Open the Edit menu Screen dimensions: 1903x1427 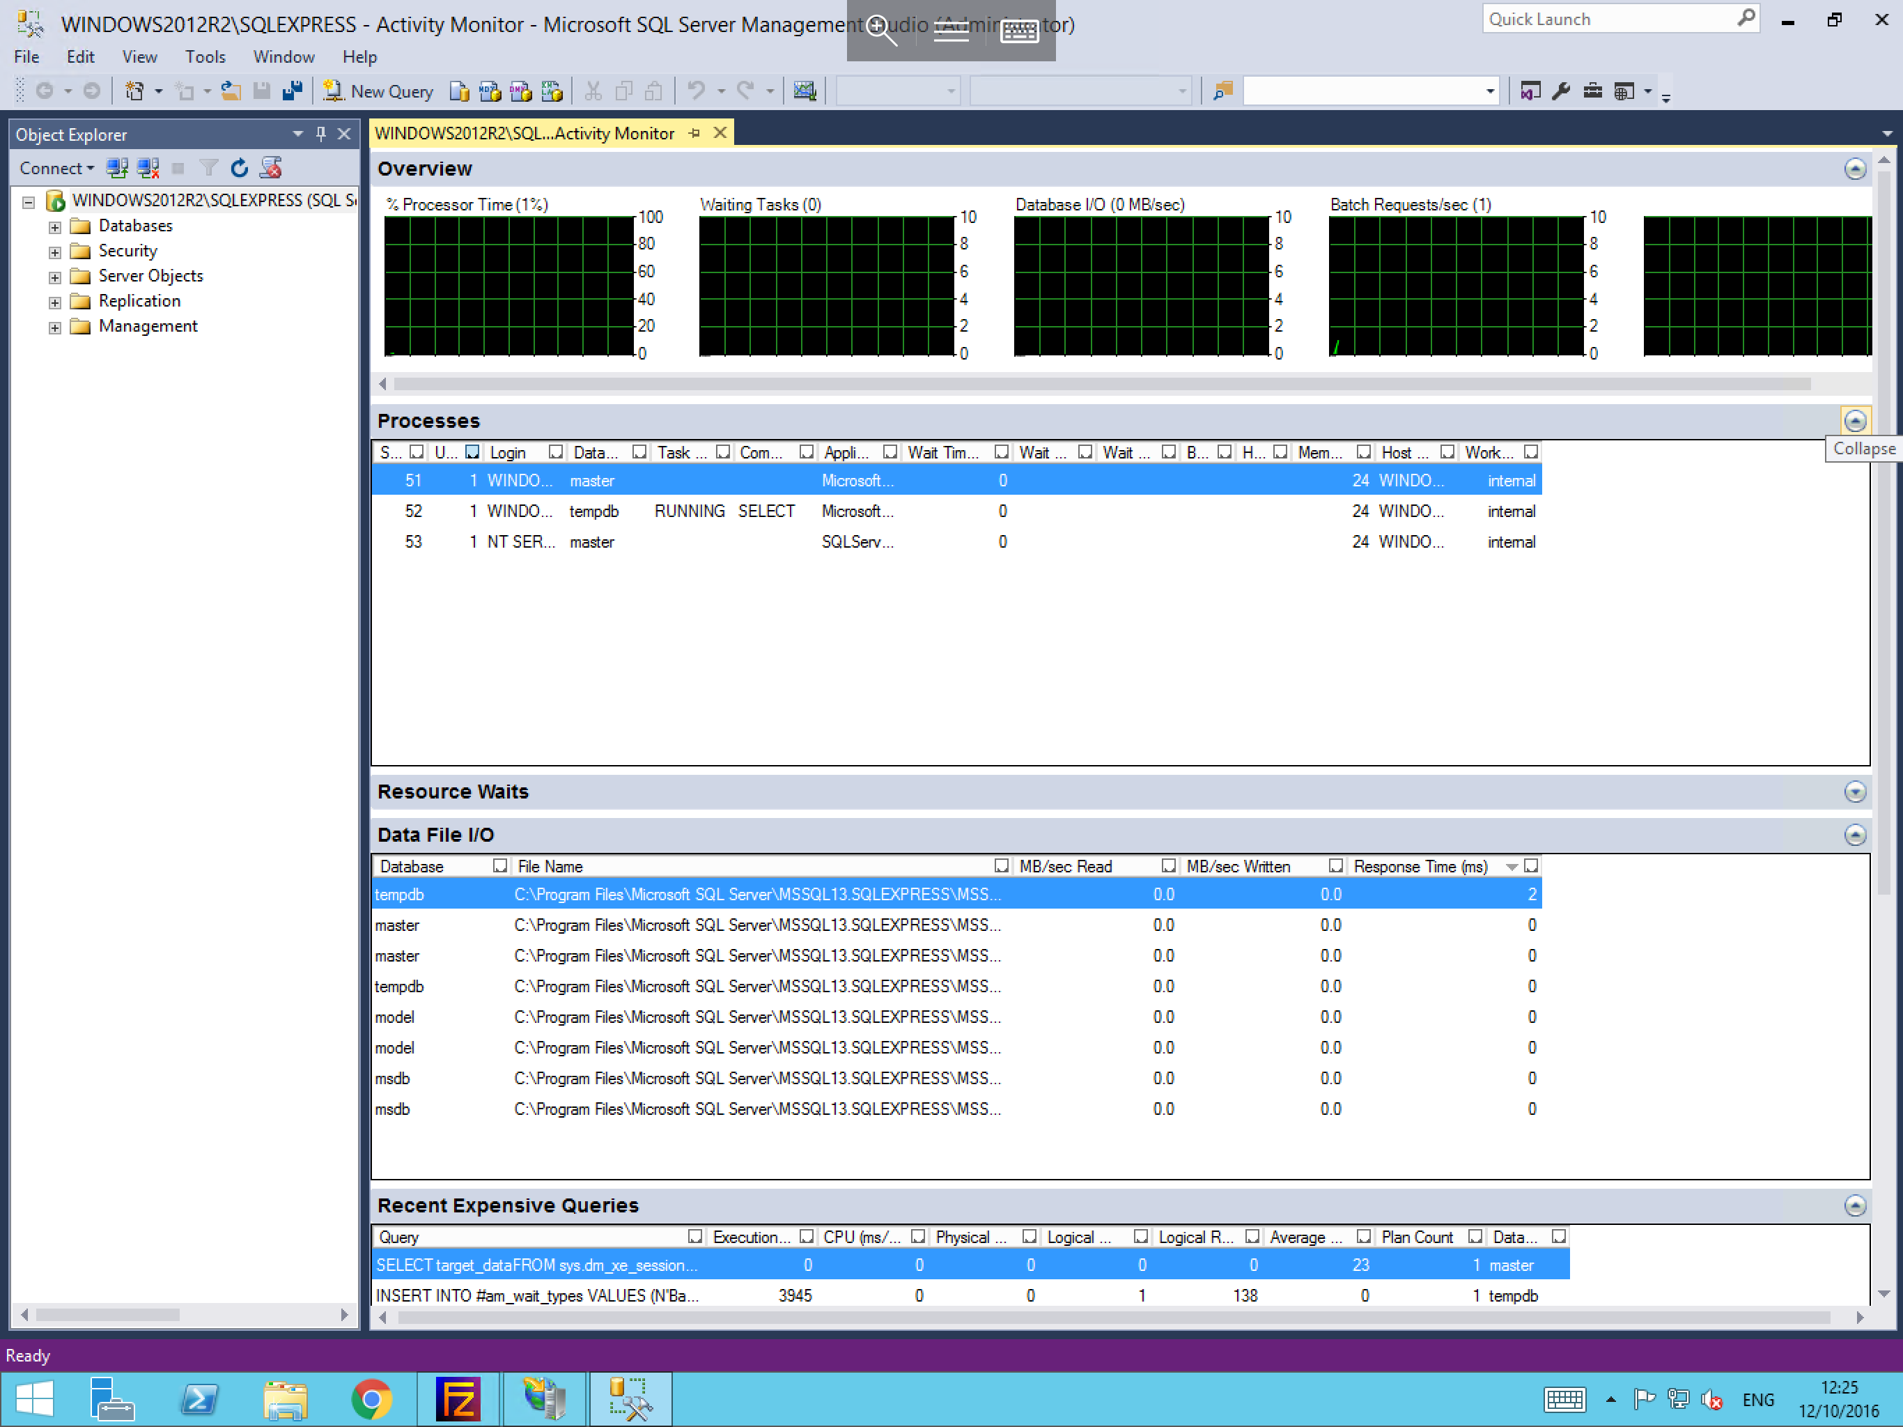coord(80,57)
